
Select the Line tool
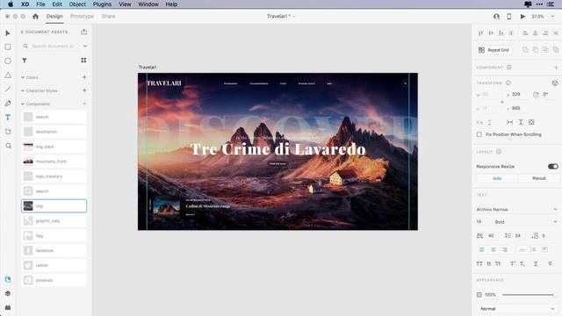point(8,90)
